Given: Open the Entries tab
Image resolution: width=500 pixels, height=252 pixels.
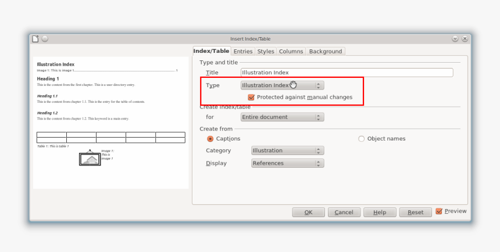Looking at the screenshot, I should 243,51.
